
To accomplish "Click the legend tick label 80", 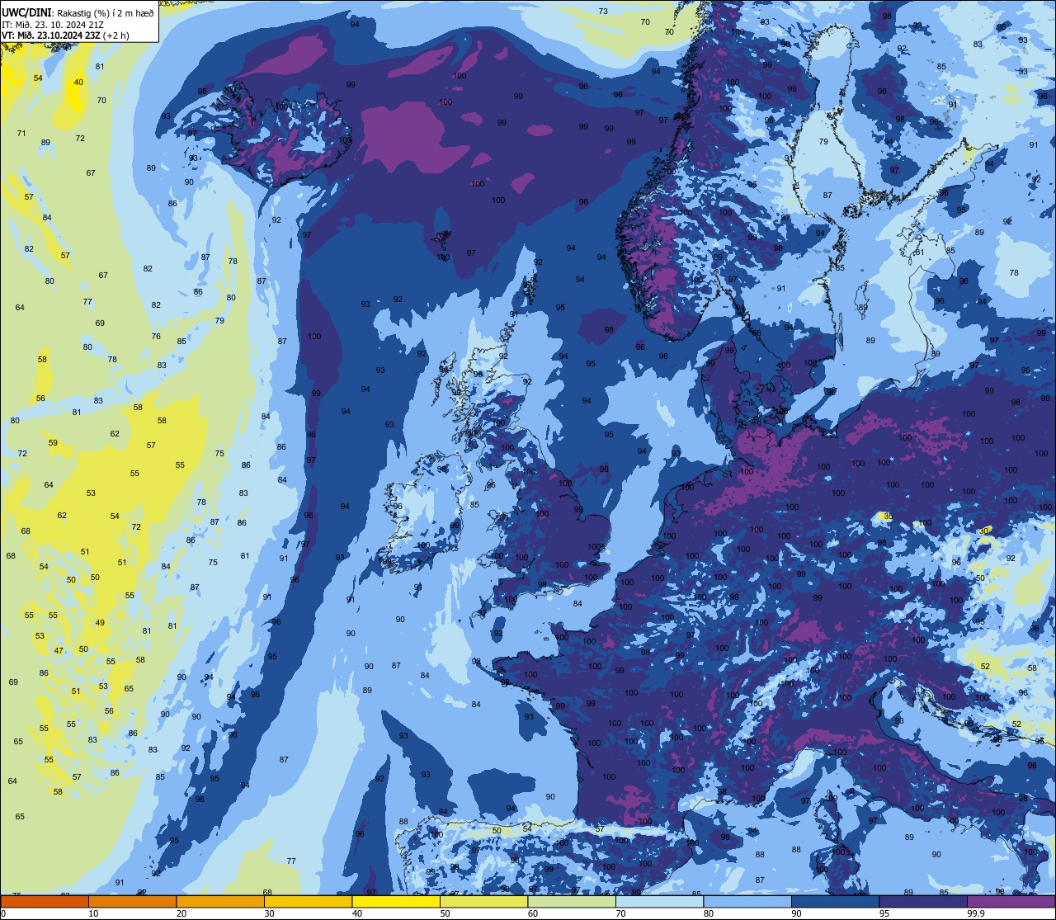I will pos(709,913).
